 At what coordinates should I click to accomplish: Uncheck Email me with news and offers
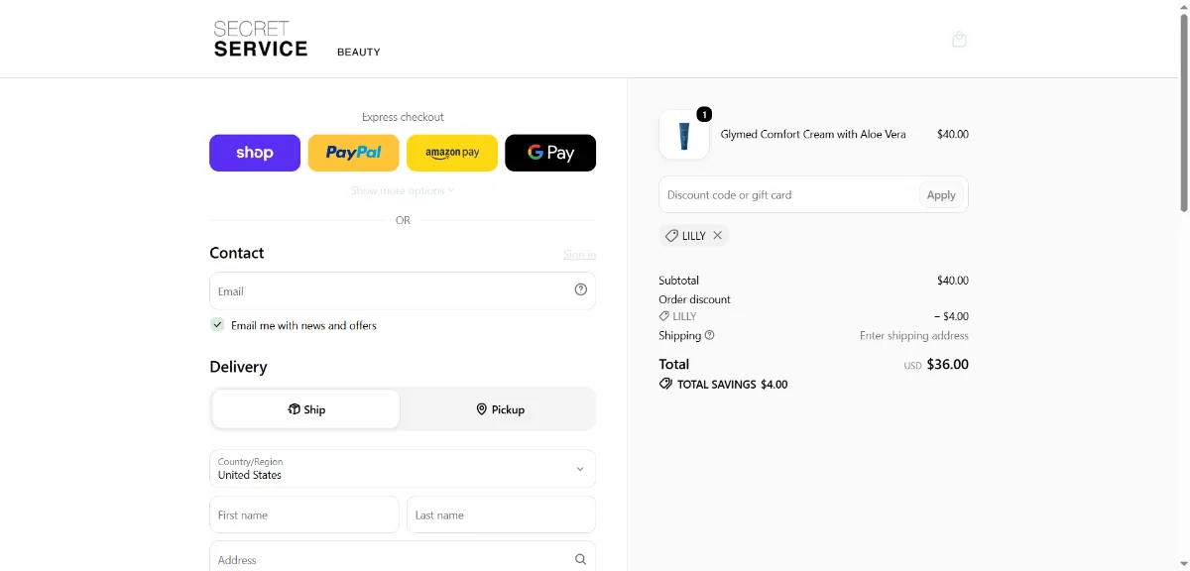(217, 324)
